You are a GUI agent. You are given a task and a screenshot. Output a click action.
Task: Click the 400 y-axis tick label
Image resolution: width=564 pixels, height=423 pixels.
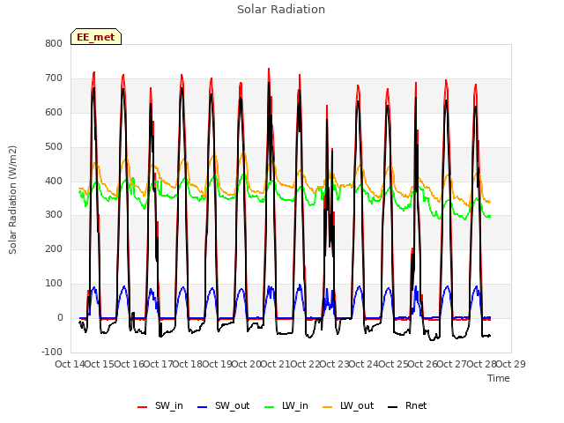(x=54, y=181)
